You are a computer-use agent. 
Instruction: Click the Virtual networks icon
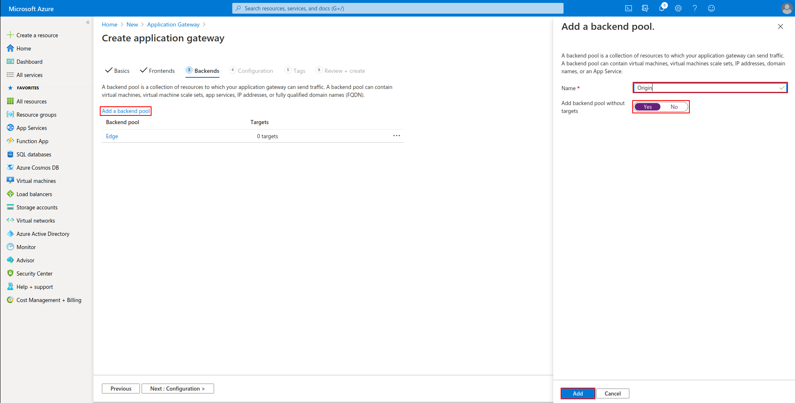tap(10, 221)
